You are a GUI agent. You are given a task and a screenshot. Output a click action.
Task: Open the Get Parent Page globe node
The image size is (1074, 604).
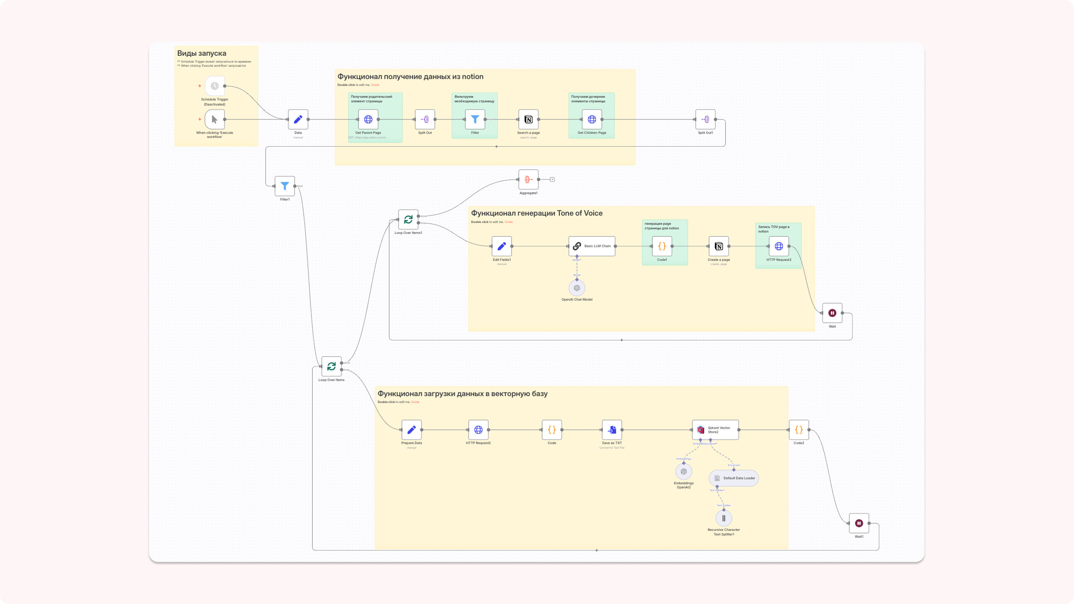pos(368,119)
